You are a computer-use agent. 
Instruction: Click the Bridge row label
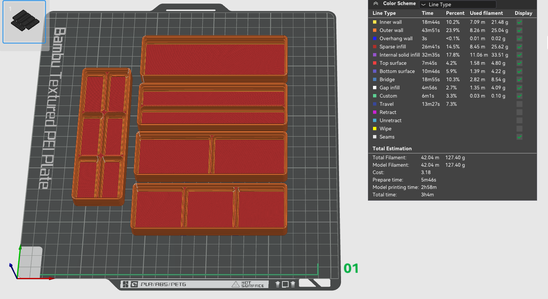point(387,80)
